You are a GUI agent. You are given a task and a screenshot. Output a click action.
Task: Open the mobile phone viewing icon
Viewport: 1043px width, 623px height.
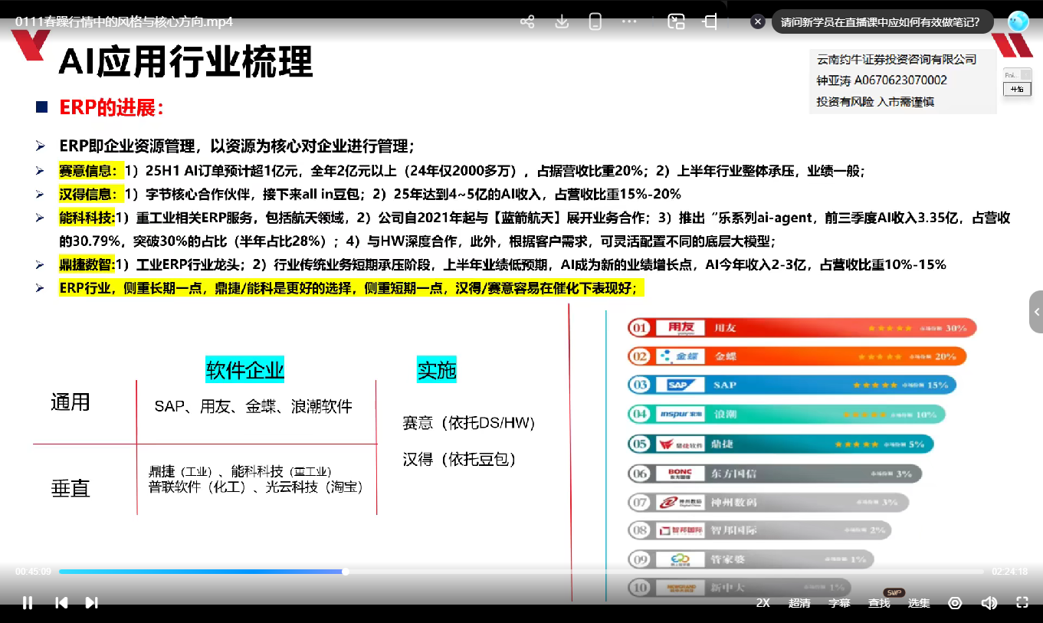click(x=595, y=21)
